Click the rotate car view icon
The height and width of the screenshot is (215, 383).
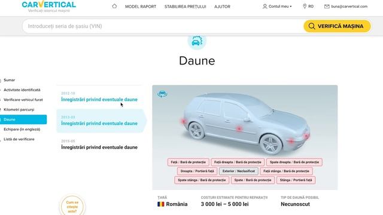click(162, 94)
